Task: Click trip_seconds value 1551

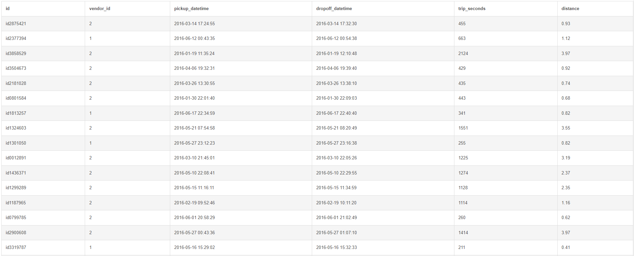Action: coord(463,128)
